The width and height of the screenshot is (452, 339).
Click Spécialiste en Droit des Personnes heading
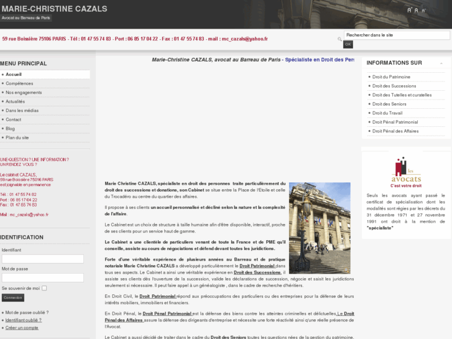pos(320,60)
